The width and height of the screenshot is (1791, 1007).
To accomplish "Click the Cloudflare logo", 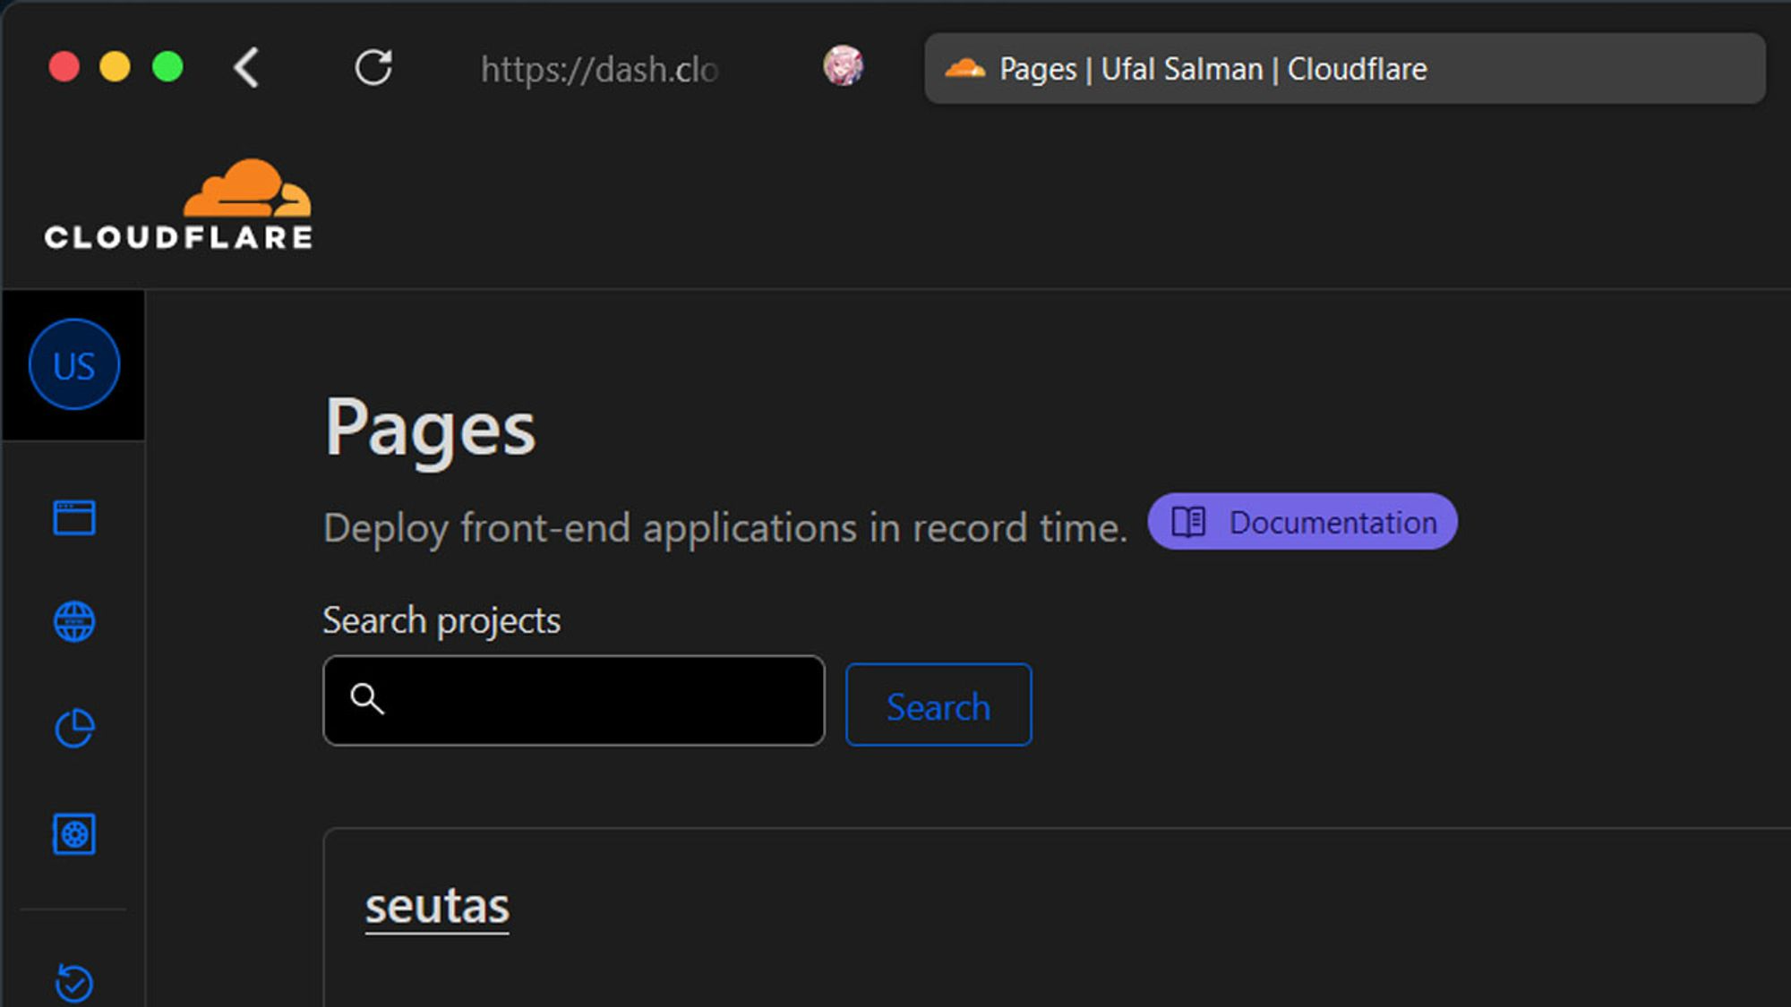I will coord(178,204).
